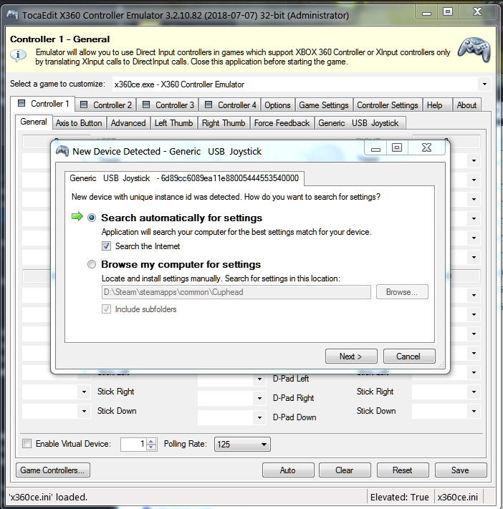
Task: Click the x360ce.ini status bar entry
Action: click(x=458, y=497)
